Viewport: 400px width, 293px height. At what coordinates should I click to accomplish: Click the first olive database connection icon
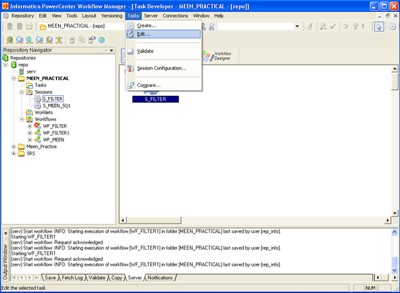coord(10,40)
